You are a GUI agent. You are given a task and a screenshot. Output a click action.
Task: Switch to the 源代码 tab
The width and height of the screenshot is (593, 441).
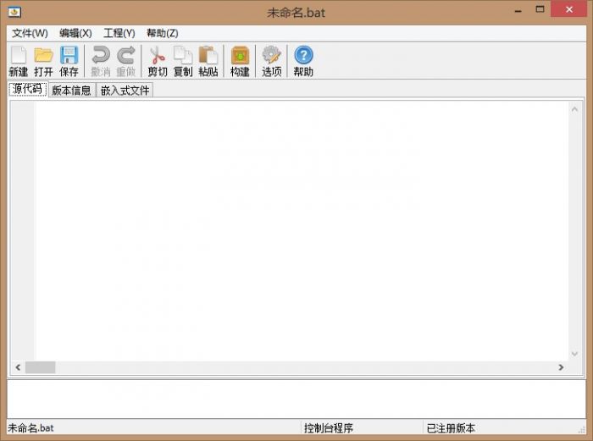(x=28, y=89)
